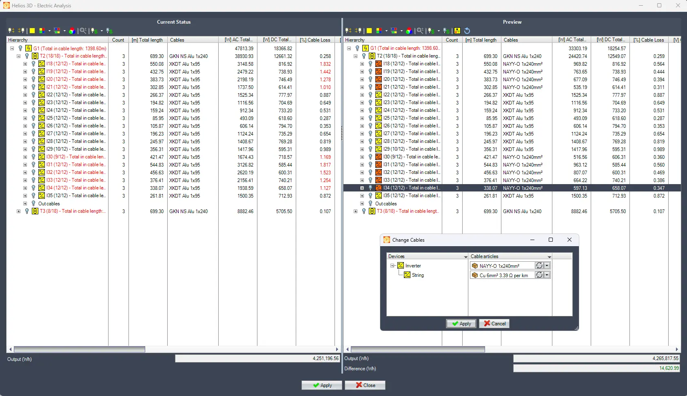Viewport: 687px width, 396px height.
Task: Click the change cables plug icon in Preview toolbar
Action: click(x=457, y=31)
